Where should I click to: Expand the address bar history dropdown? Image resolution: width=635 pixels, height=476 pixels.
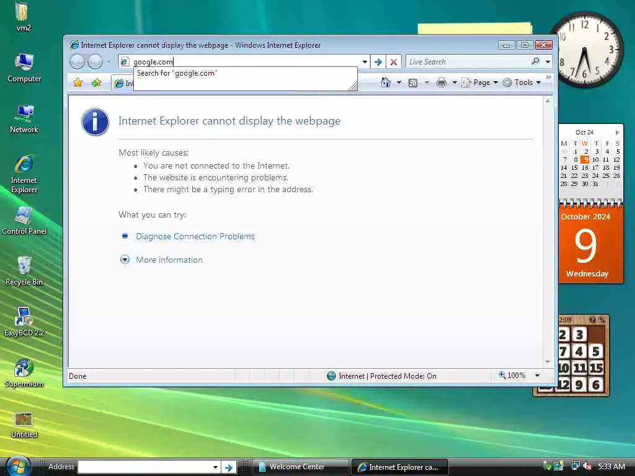point(365,62)
